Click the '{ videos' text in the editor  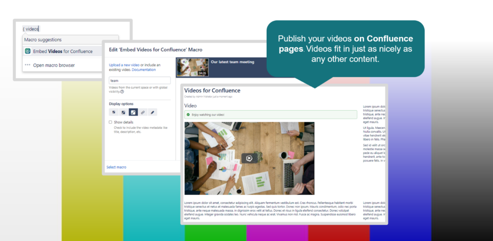[30, 29]
